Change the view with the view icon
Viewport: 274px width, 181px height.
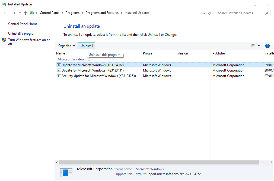[x=252, y=46]
